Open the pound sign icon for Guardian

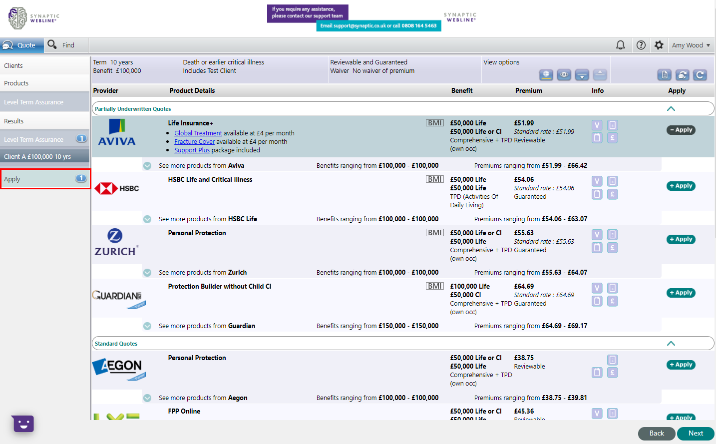(x=613, y=301)
